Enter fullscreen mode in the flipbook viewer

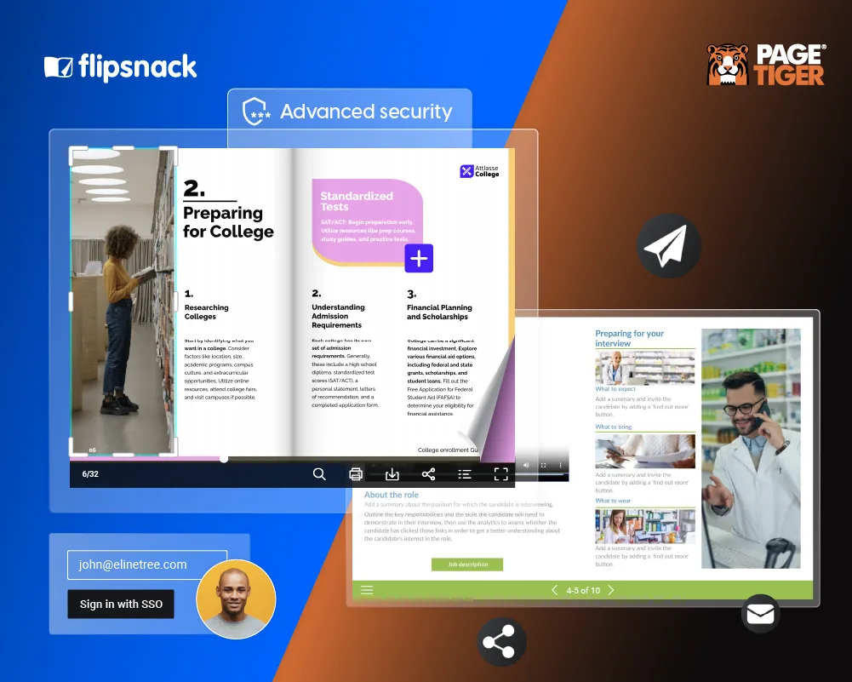[501, 474]
